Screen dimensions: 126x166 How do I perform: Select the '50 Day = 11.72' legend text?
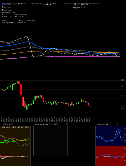10,8
